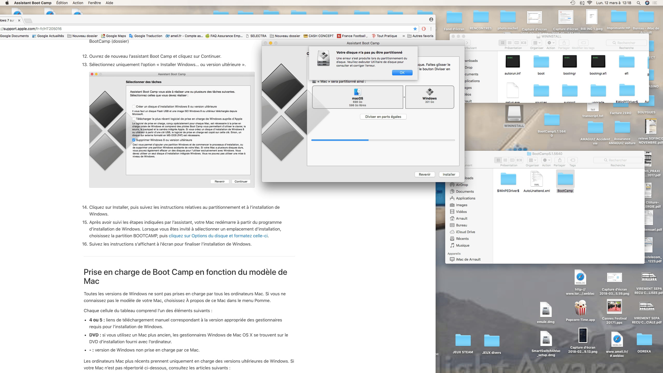Click forward arrow in WININSTALL Finder window
Viewport: 663px width, 373px height.
[467, 43]
